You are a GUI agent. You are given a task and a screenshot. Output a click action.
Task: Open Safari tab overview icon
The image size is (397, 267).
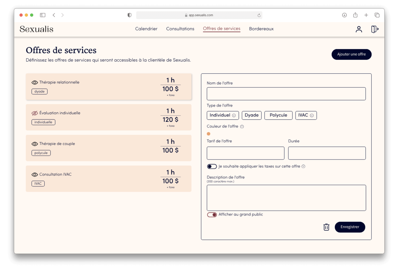[377, 15]
